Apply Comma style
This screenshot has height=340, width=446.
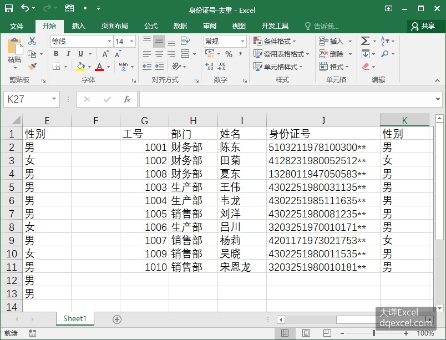(x=241, y=54)
